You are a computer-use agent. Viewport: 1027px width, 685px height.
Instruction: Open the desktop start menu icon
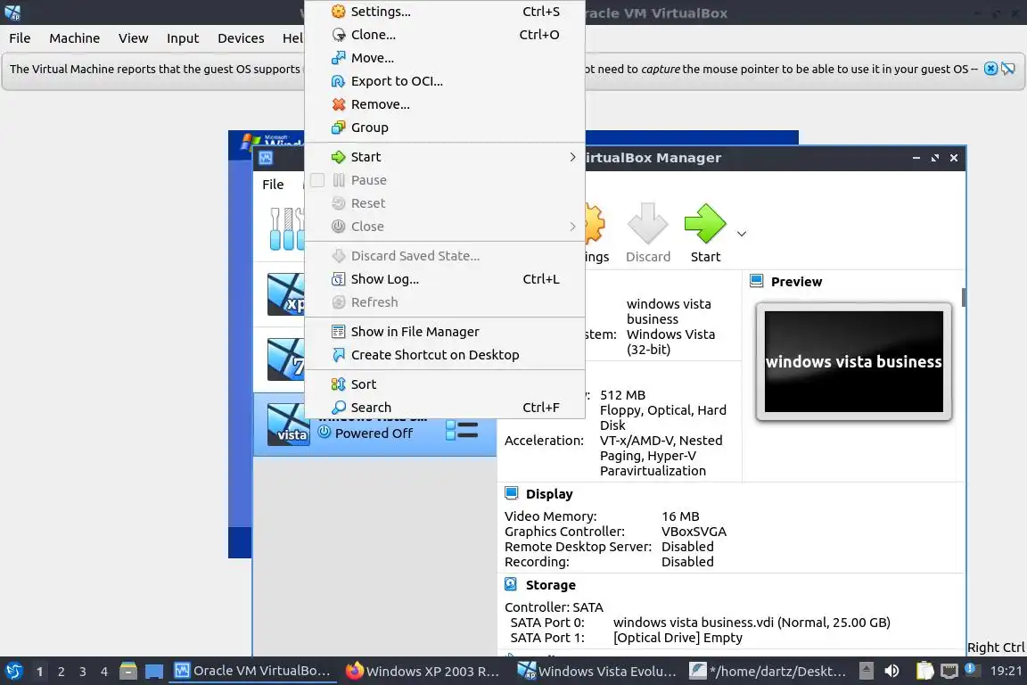point(13,672)
